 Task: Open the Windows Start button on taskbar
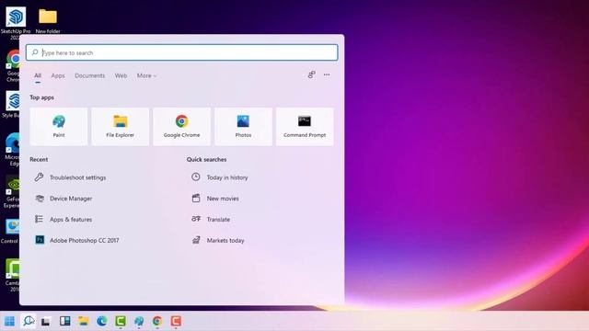(x=9, y=321)
